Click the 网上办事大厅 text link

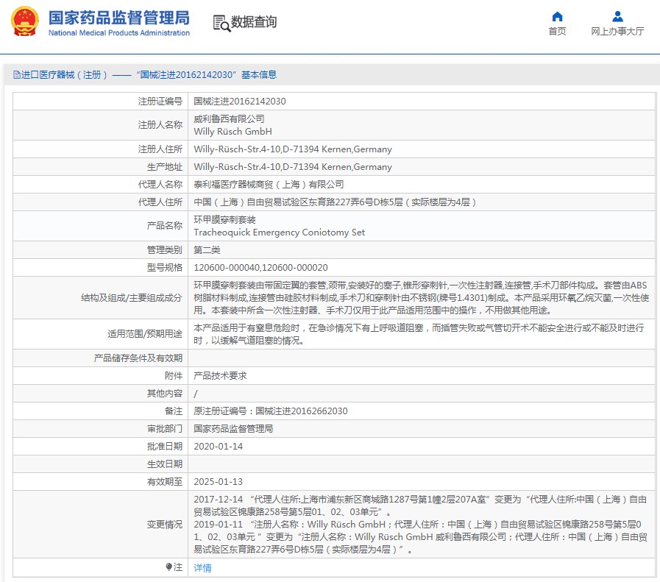[x=617, y=31]
